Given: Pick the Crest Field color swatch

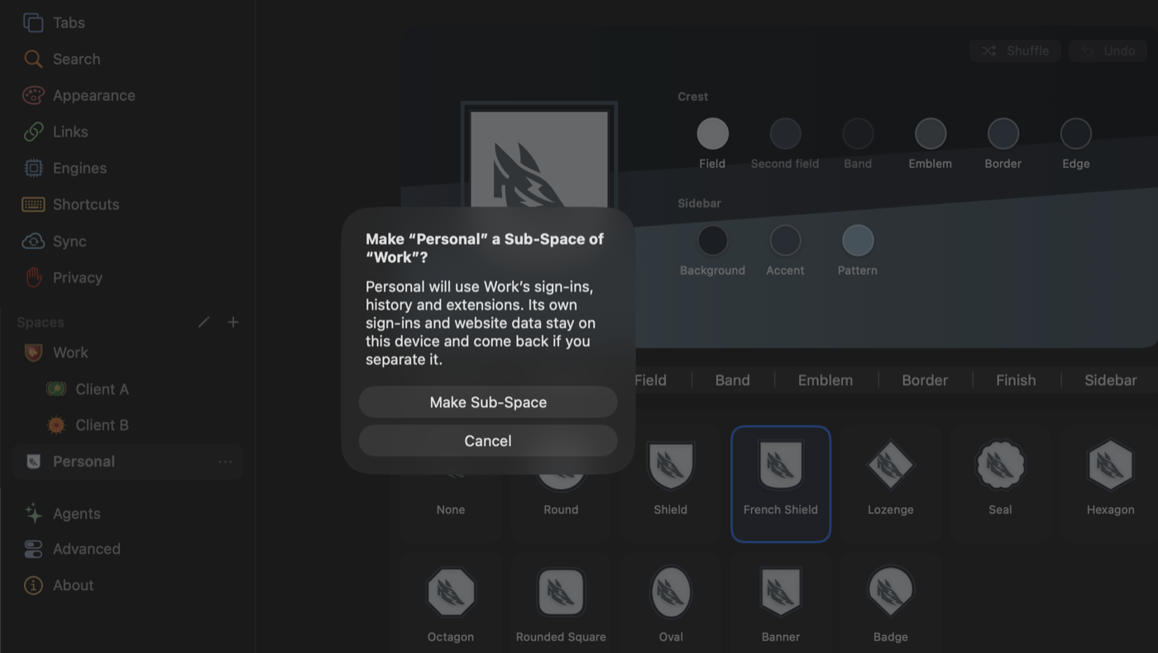Looking at the screenshot, I should click(x=712, y=133).
